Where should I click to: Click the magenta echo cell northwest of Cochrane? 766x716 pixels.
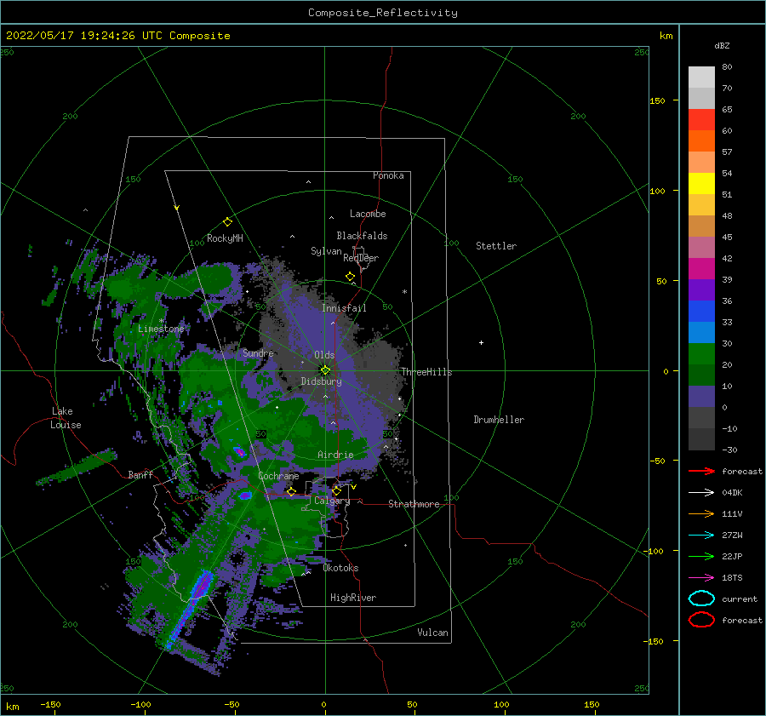[239, 451]
